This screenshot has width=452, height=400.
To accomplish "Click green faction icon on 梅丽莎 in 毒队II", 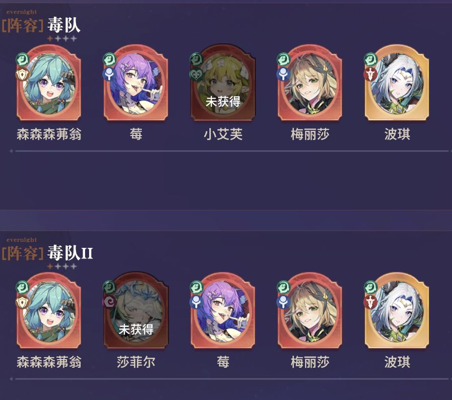I will click(x=284, y=287).
